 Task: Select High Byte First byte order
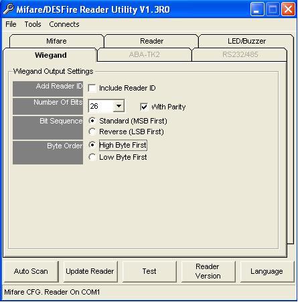(92, 145)
